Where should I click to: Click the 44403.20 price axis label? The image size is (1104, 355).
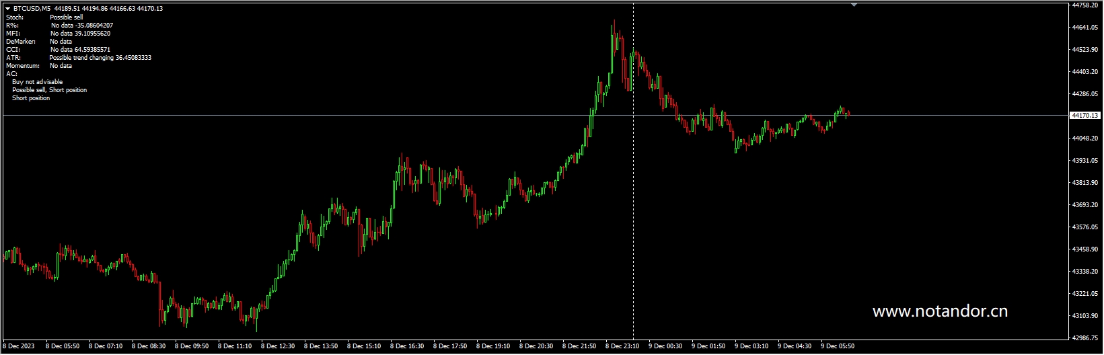1084,71
